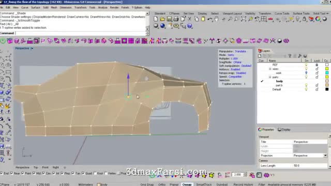This screenshot has height=186, width=331.
Task: Switch to the Curve Tools toolbar tab
Action: click(x=282, y=13)
